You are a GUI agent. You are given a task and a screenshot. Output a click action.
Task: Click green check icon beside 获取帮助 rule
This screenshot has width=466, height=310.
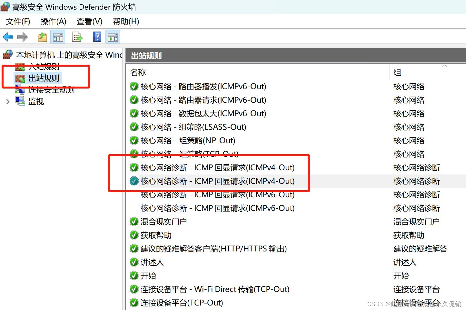[134, 235]
